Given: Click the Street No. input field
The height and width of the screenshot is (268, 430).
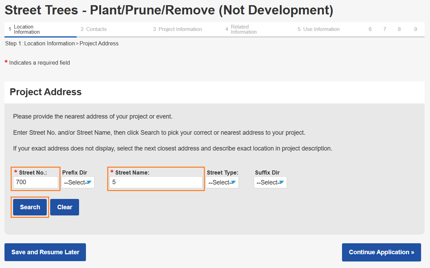Looking at the screenshot, I should coord(35,182).
